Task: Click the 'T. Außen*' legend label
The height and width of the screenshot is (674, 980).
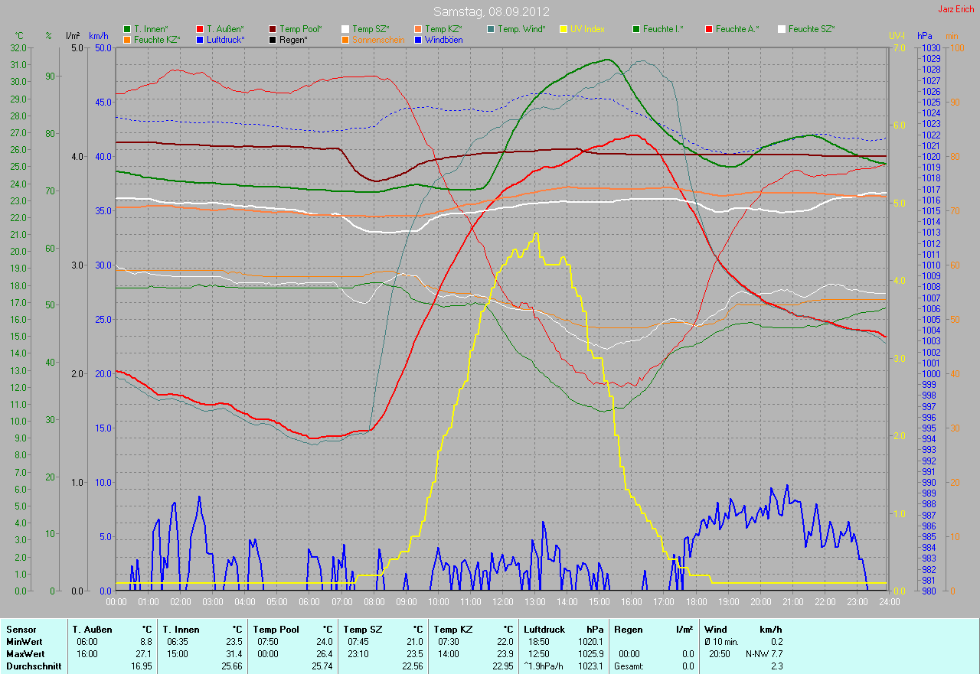Action: click(225, 29)
